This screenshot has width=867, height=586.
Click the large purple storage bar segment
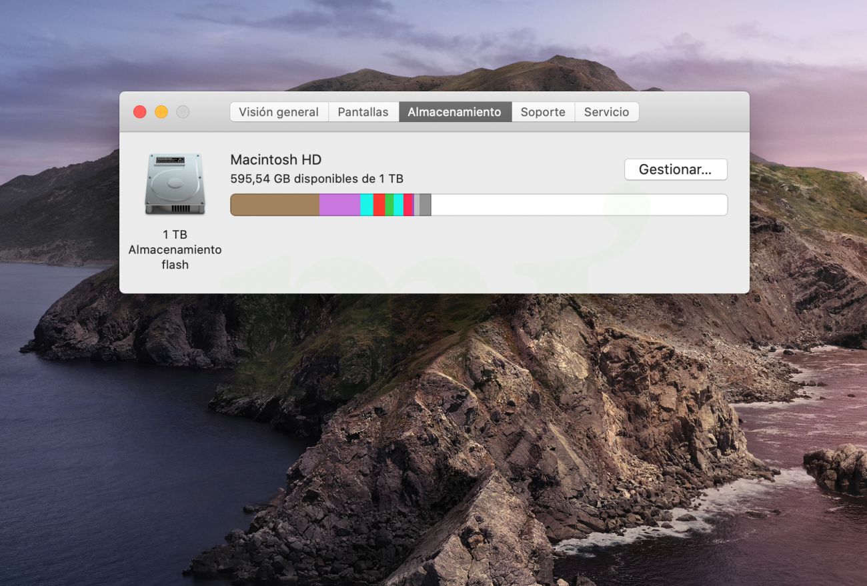click(339, 205)
